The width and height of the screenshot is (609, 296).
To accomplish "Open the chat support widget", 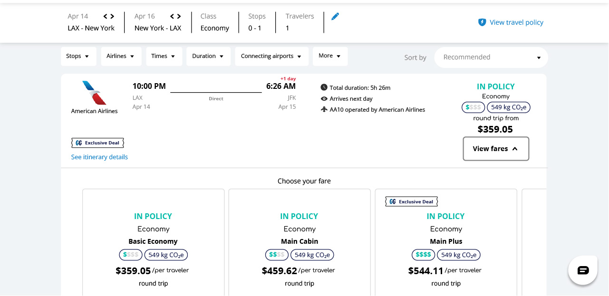I will (x=583, y=270).
